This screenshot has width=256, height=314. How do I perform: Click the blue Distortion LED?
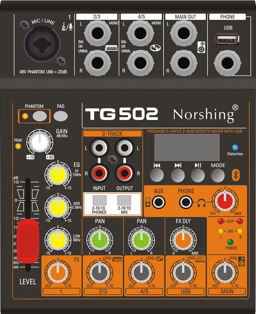pos(235,147)
